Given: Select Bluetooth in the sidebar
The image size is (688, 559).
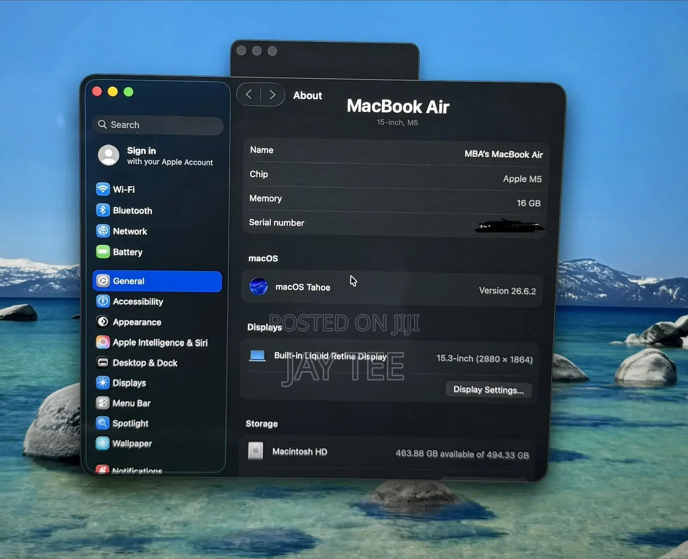Looking at the screenshot, I should pyautogui.click(x=158, y=210).
